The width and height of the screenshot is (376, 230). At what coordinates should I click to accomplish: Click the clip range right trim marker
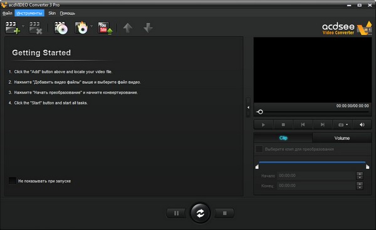(x=368, y=167)
